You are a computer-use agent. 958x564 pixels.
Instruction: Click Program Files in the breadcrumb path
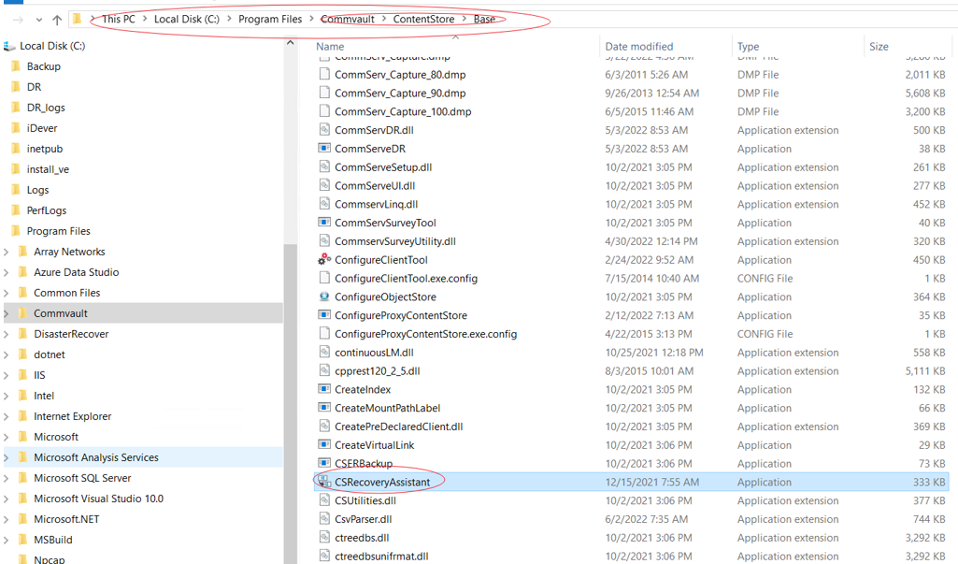click(269, 19)
